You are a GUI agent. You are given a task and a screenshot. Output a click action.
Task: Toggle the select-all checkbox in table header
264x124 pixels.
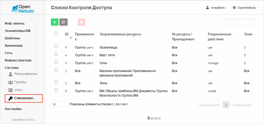coord(56,33)
